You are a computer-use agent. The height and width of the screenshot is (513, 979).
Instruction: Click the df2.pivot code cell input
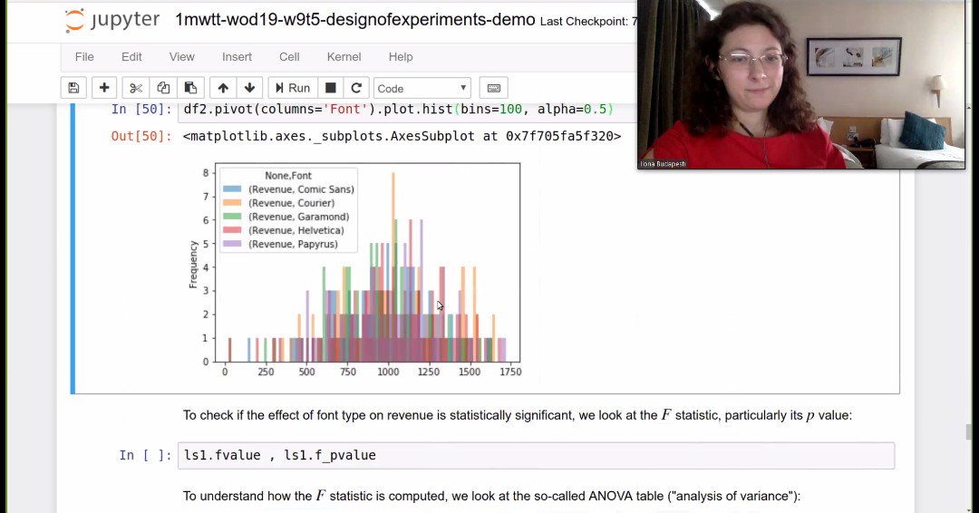[x=409, y=111]
